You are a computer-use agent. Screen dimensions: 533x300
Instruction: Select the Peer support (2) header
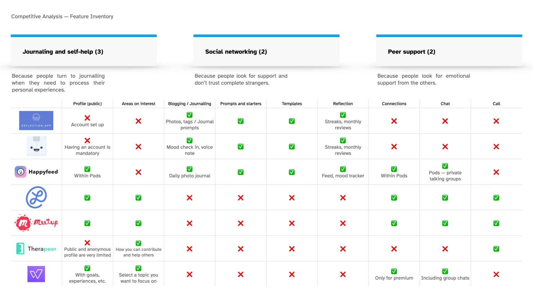(411, 52)
